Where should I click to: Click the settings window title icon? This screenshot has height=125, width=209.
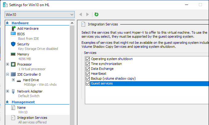tap(5, 5)
